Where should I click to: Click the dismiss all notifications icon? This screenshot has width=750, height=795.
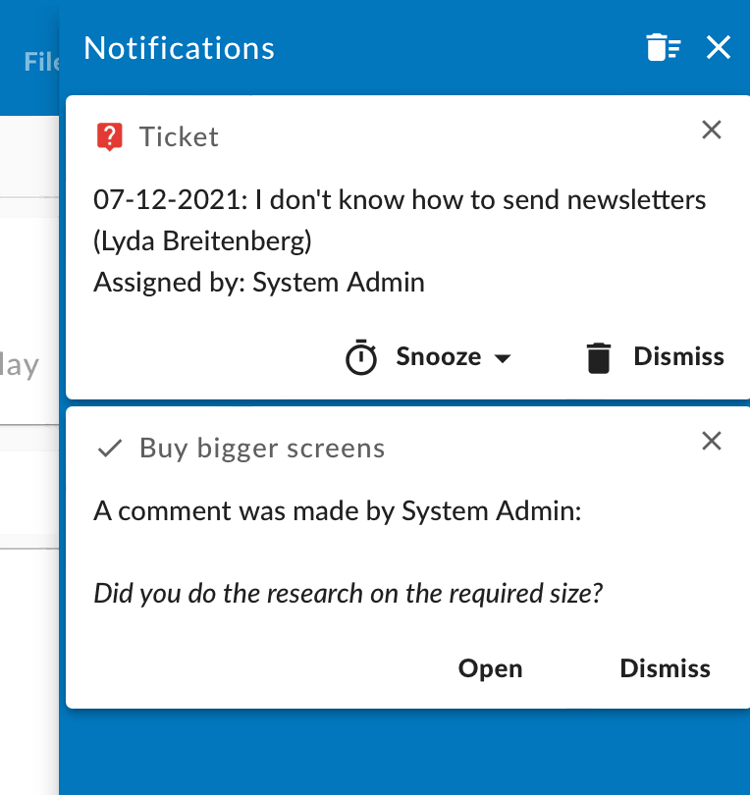663,48
